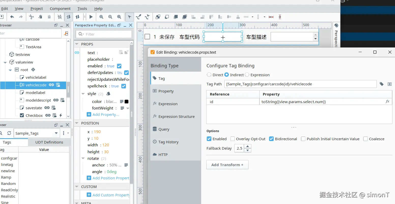Select the Expression radio button
Image resolution: width=395 pixels, height=204 pixels.
click(x=247, y=75)
